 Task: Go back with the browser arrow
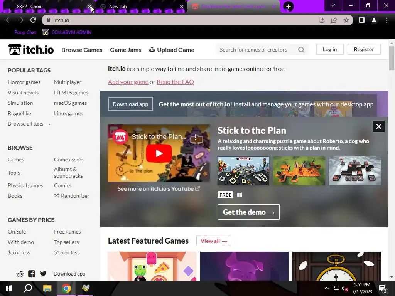(x=8, y=20)
